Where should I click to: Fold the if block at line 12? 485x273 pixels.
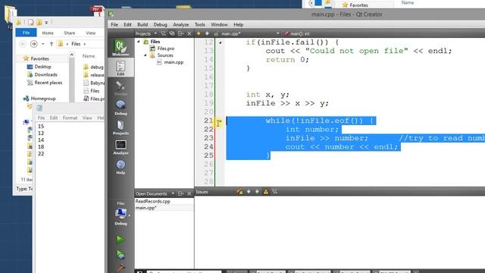(x=220, y=42)
